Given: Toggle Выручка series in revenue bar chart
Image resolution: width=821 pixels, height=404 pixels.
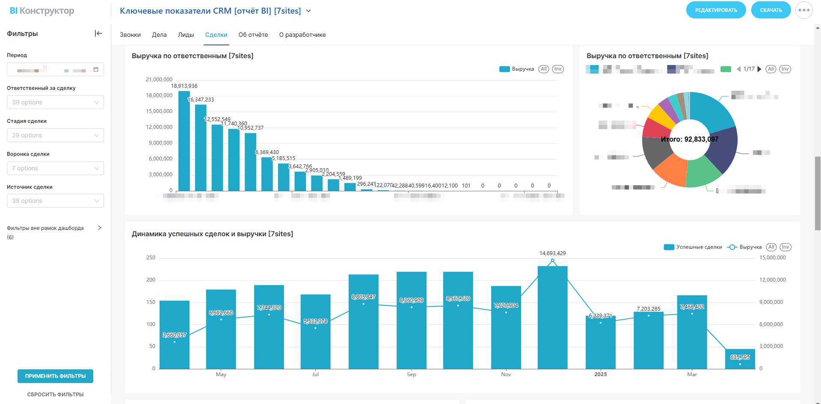Looking at the screenshot, I should (x=517, y=69).
